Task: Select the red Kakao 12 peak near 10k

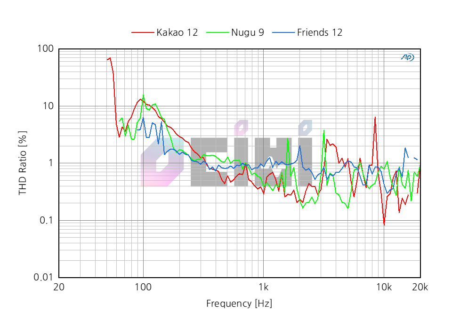Action: pyautogui.click(x=374, y=116)
